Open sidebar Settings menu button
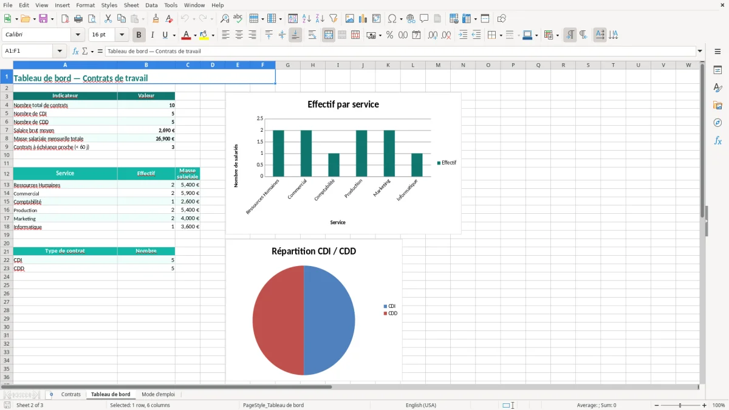 [x=717, y=52]
